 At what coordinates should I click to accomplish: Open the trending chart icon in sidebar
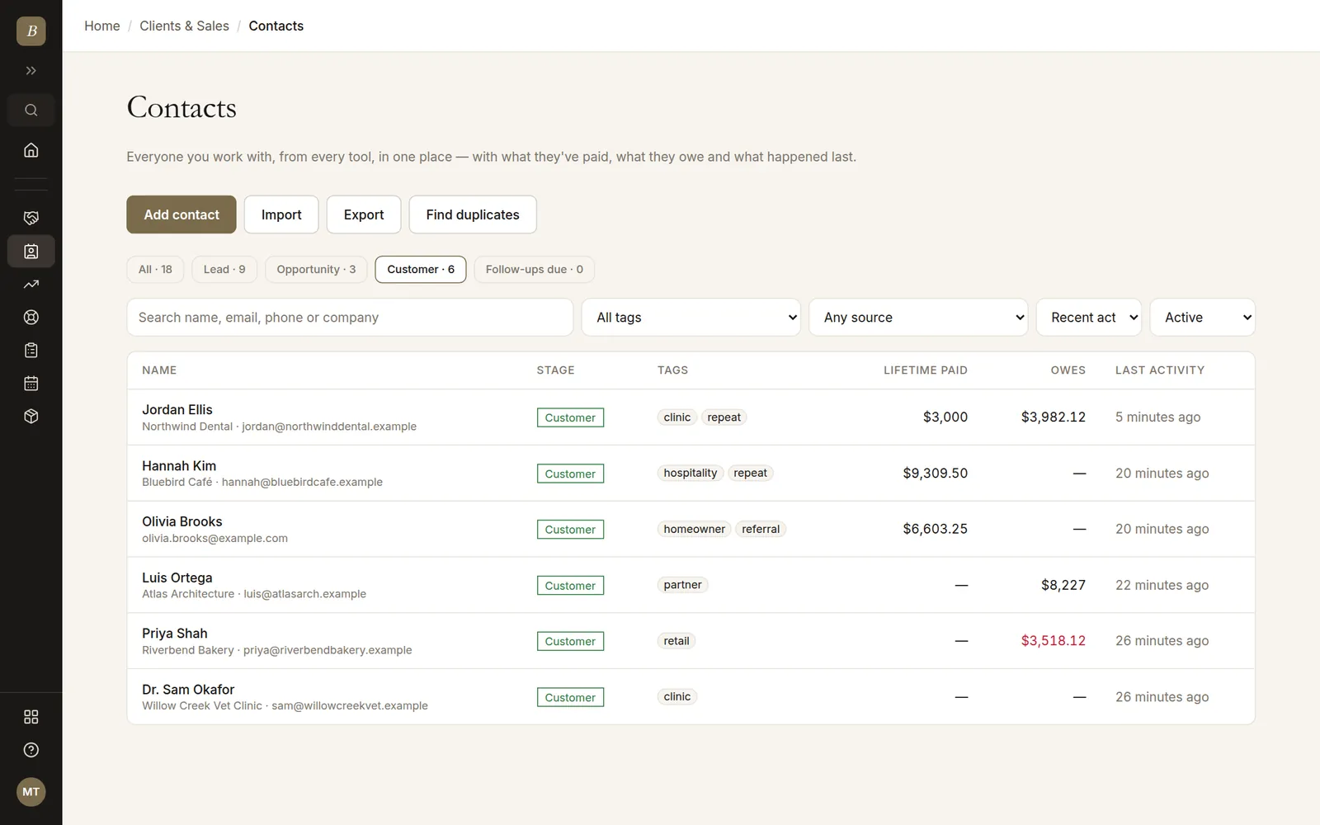coord(31,285)
